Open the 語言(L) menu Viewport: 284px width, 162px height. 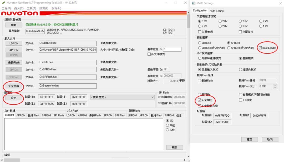[44, 8]
